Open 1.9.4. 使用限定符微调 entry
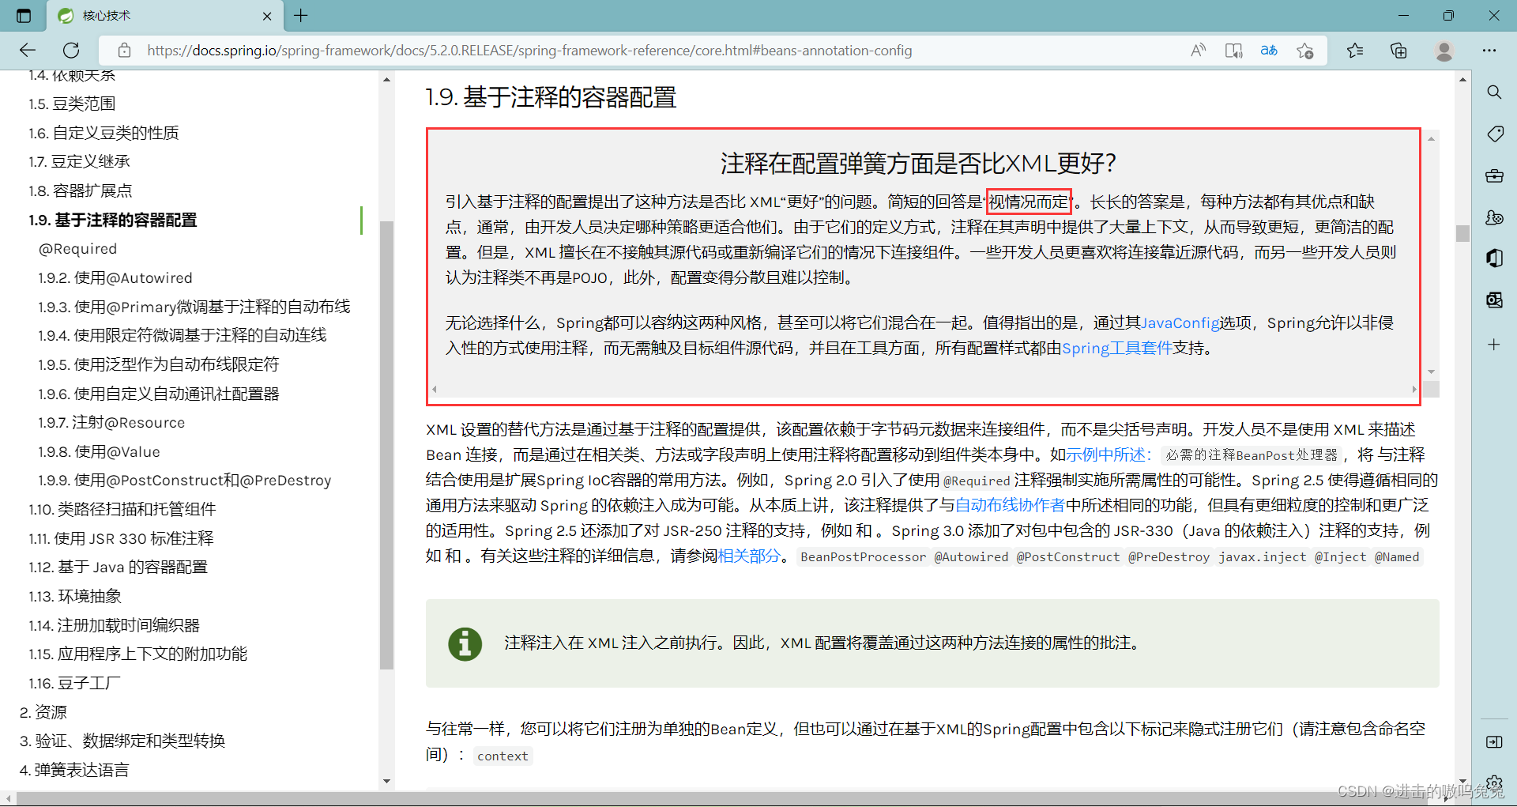 coord(183,335)
